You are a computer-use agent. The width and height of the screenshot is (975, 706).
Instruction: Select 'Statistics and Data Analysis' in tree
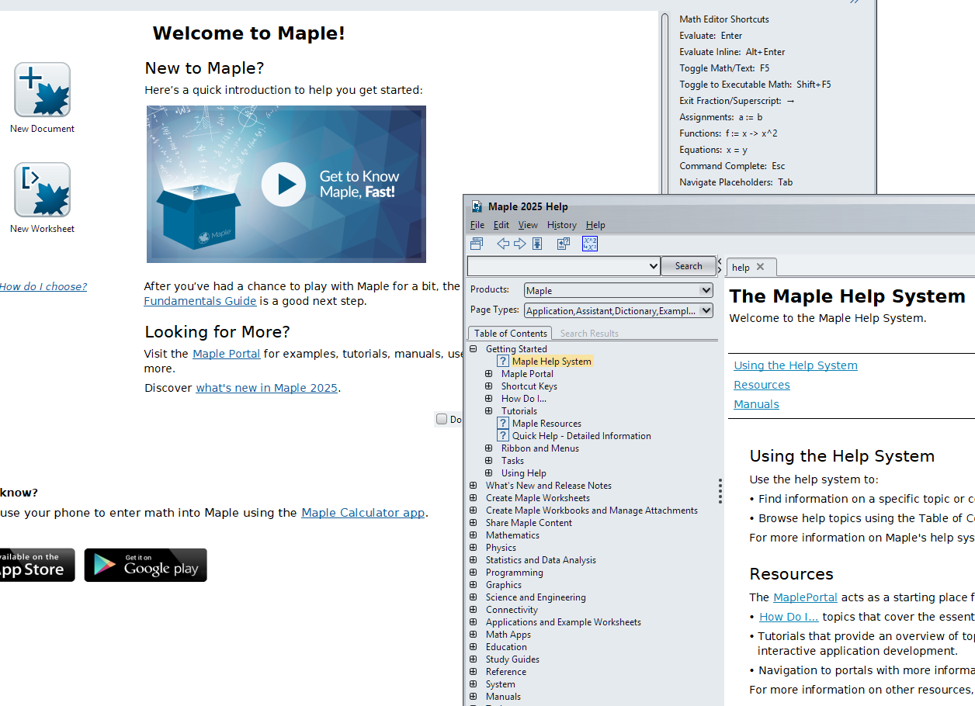click(x=541, y=560)
